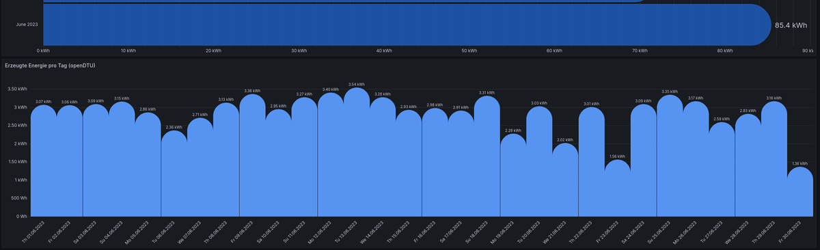Click the Fr 09.06.2023 bar
This screenshot has height=250, width=820.
(252, 155)
